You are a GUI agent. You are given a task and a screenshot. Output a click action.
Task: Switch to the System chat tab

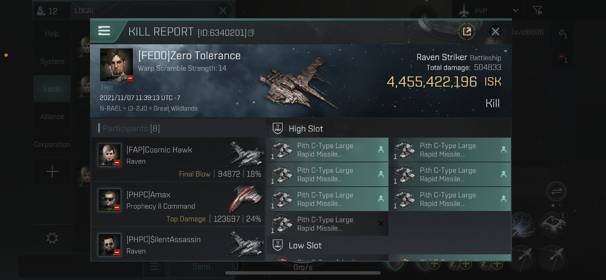click(52, 61)
